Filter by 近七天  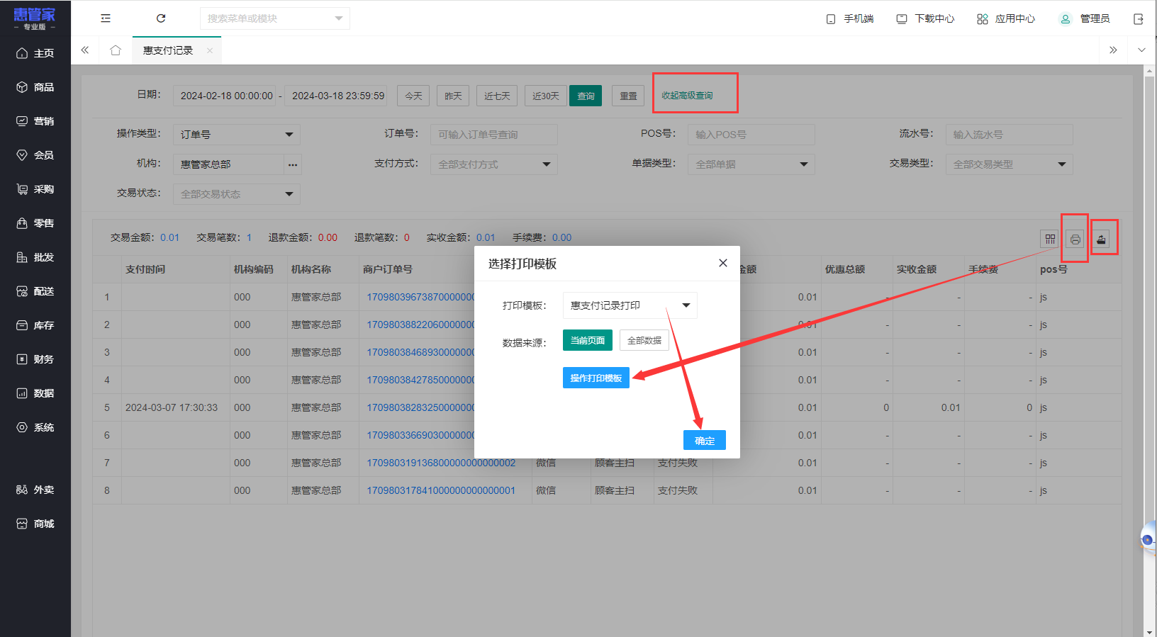497,96
